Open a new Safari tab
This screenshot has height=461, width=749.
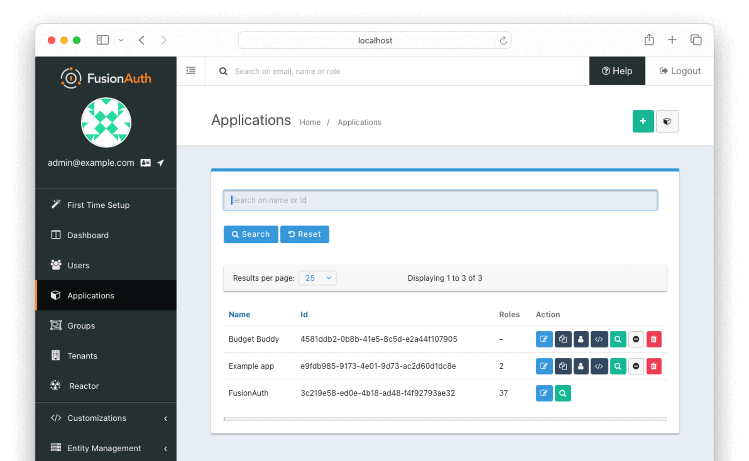click(x=672, y=40)
